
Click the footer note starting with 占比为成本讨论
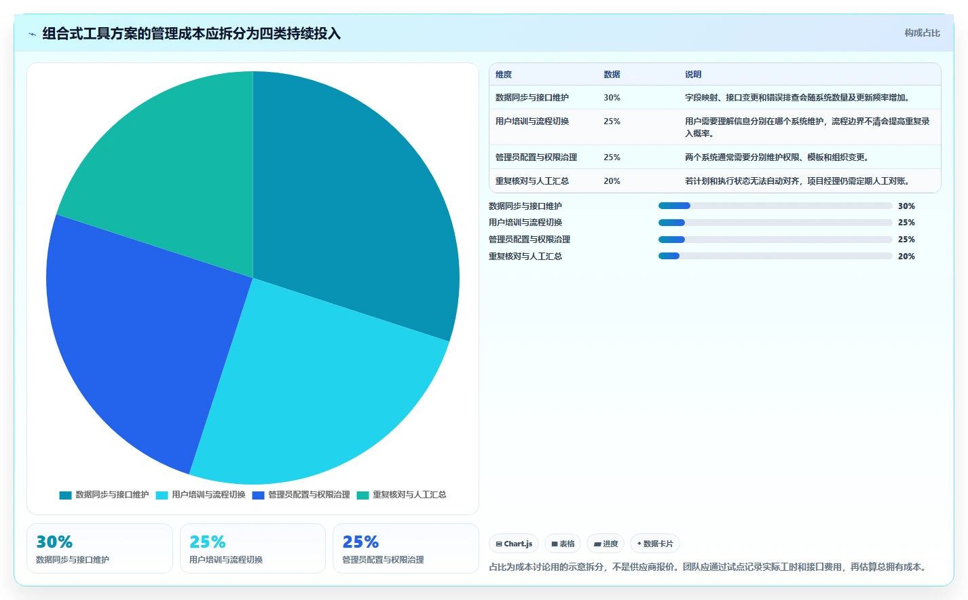709,567
